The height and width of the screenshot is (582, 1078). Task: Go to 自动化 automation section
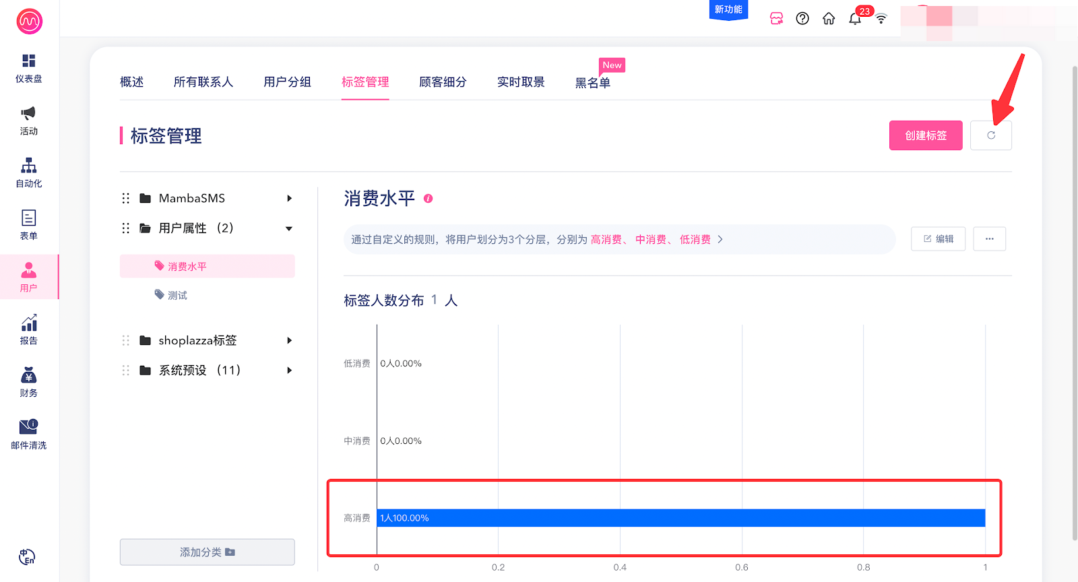[28, 166]
